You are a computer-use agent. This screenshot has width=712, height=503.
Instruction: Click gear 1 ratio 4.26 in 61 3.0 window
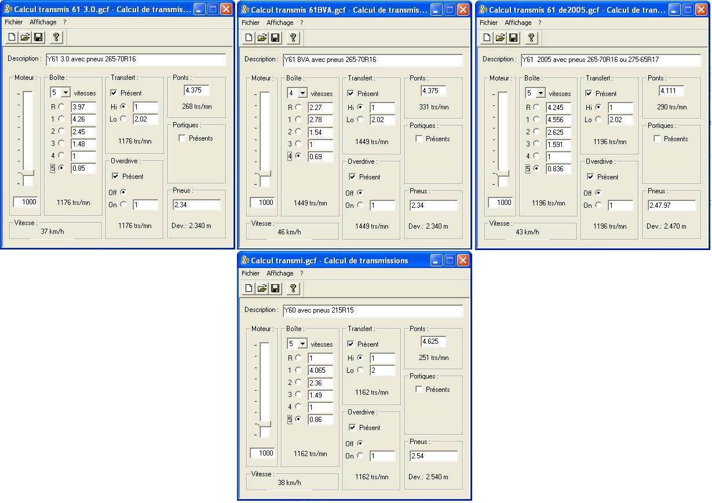(x=83, y=119)
